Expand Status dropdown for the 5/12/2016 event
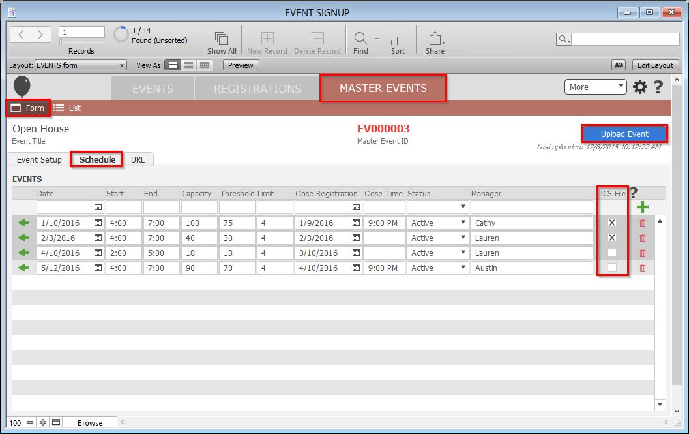This screenshot has height=434, width=689. (x=463, y=268)
